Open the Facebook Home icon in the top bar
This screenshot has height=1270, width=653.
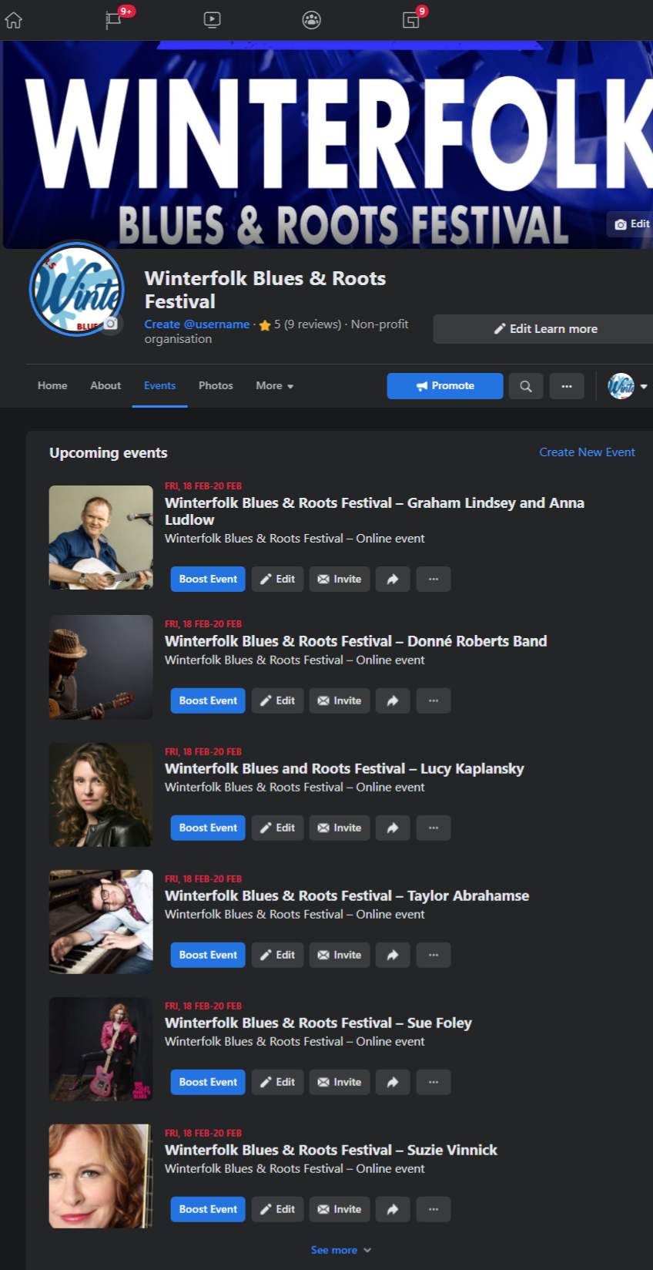14,20
